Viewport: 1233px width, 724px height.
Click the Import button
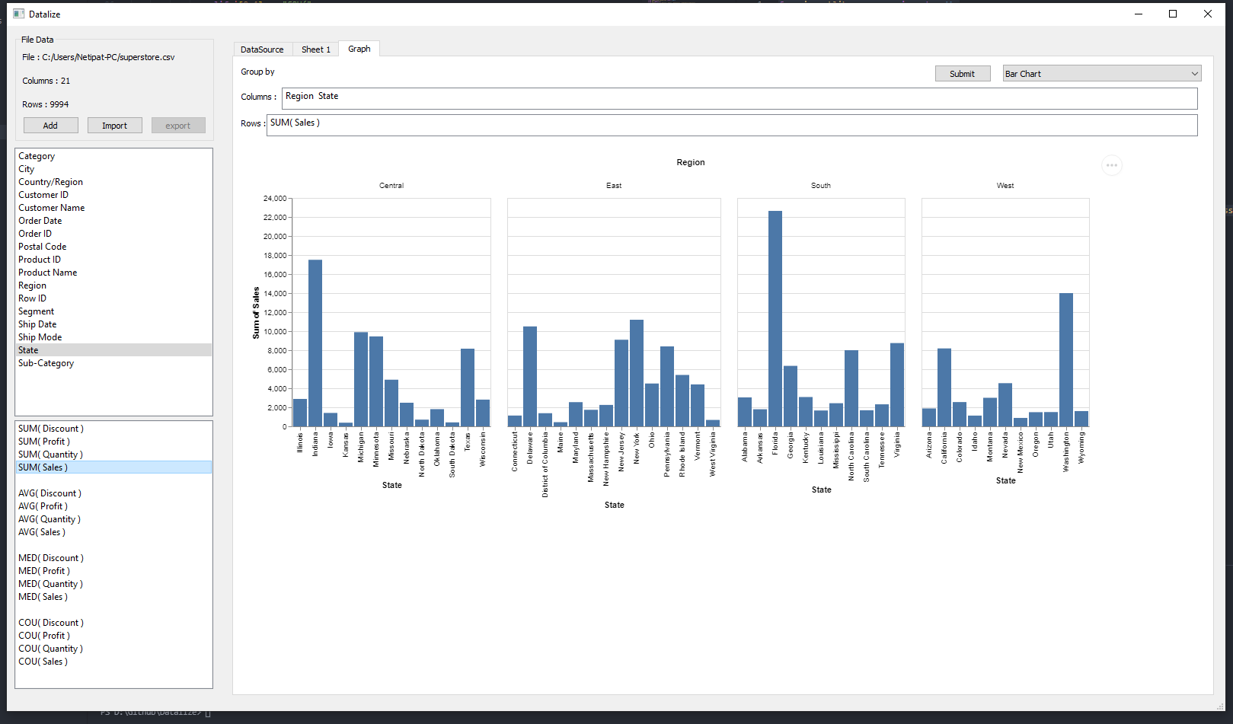(x=114, y=125)
